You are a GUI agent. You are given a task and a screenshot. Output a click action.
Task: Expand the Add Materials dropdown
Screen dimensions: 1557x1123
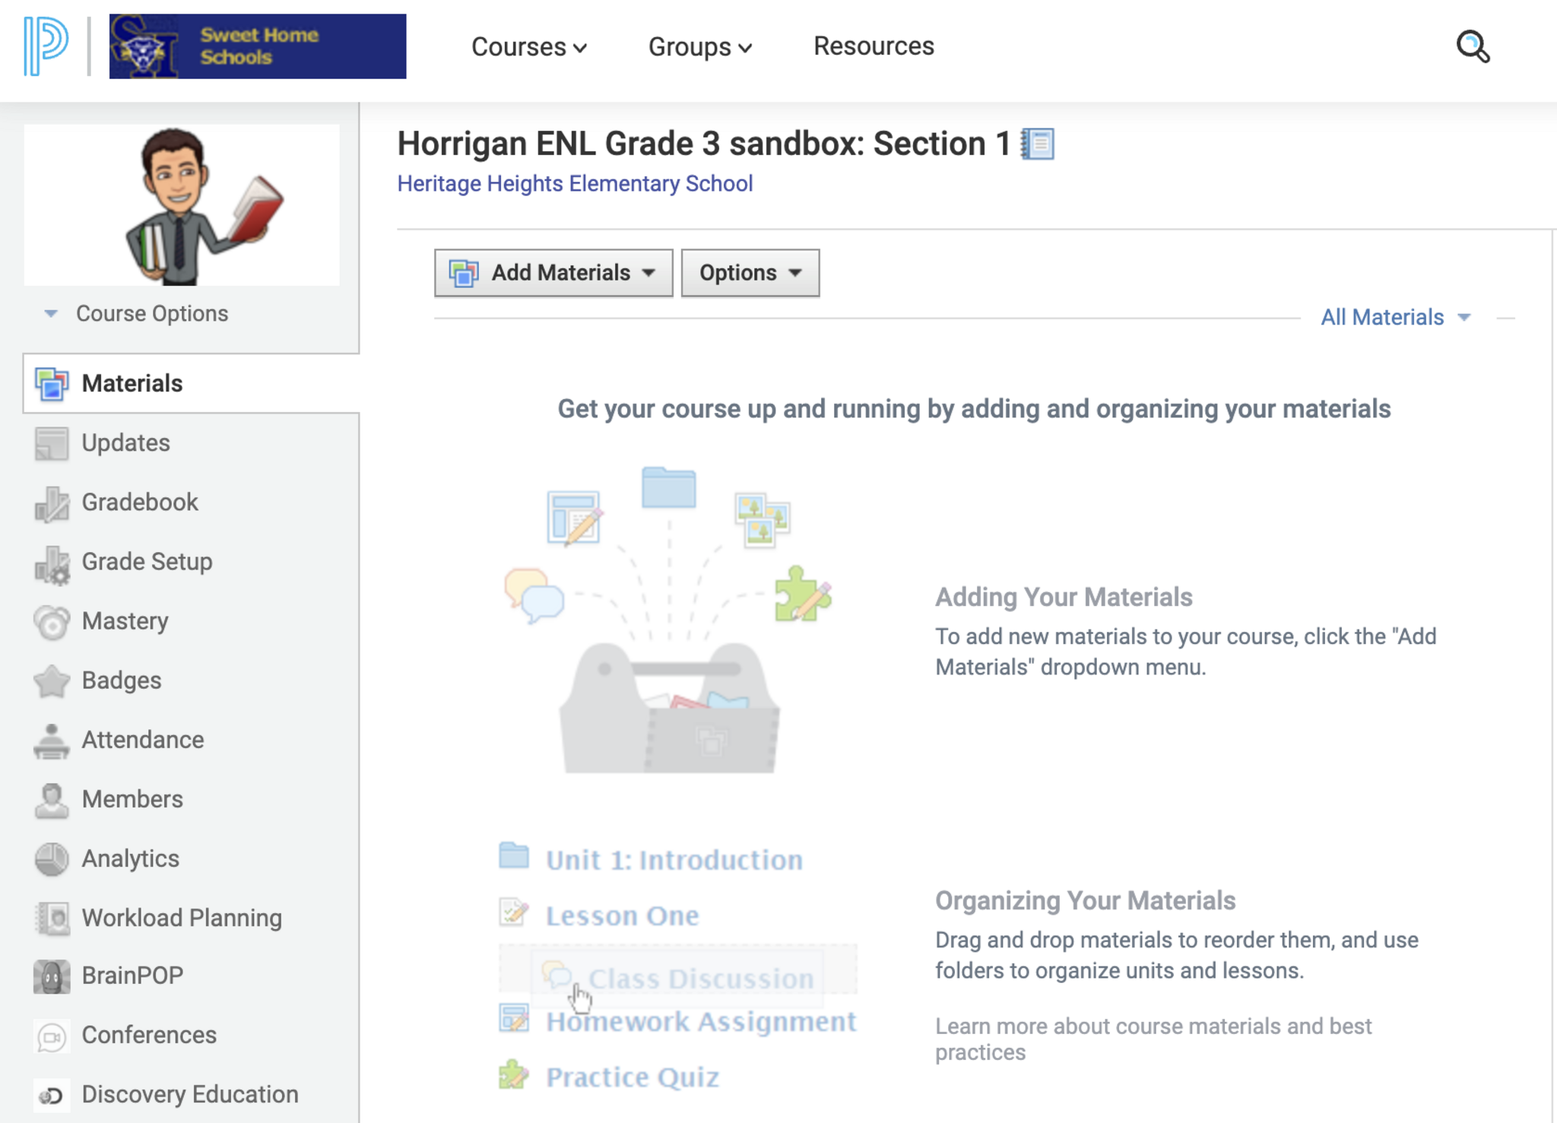553,273
